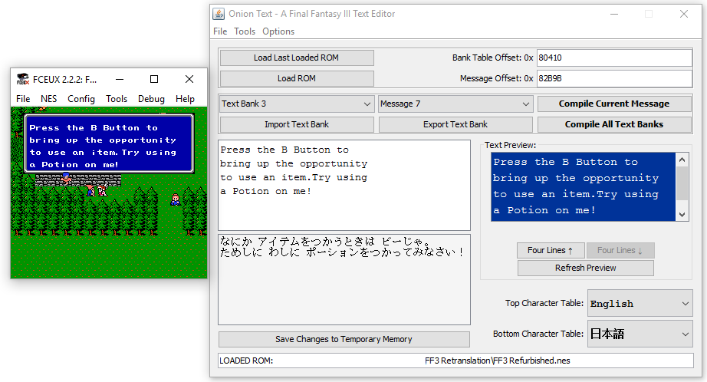Click the "Text Preview:" label
The width and height of the screenshot is (707, 382).
511,145
